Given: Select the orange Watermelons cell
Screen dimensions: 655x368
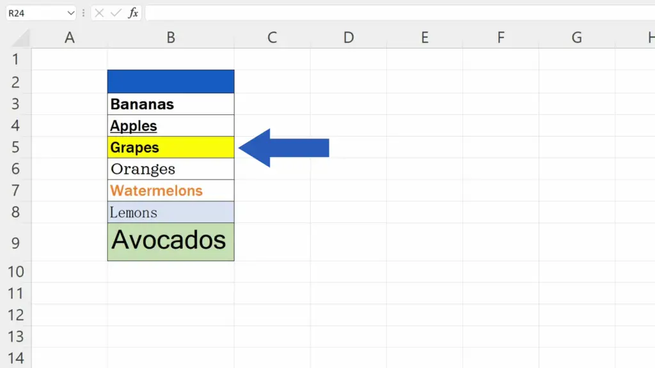Looking at the screenshot, I should pyautogui.click(x=171, y=191).
